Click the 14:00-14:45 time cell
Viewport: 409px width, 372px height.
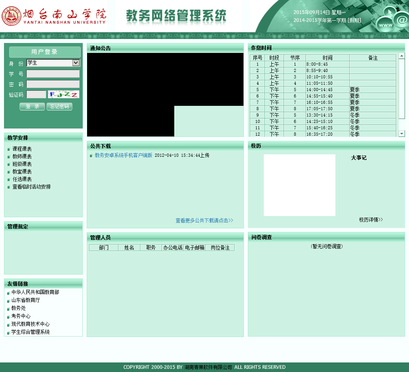(x=327, y=90)
